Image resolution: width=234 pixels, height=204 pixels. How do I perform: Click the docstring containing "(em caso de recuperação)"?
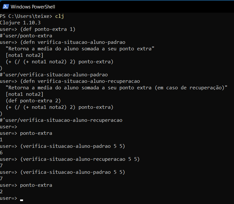[117, 88]
